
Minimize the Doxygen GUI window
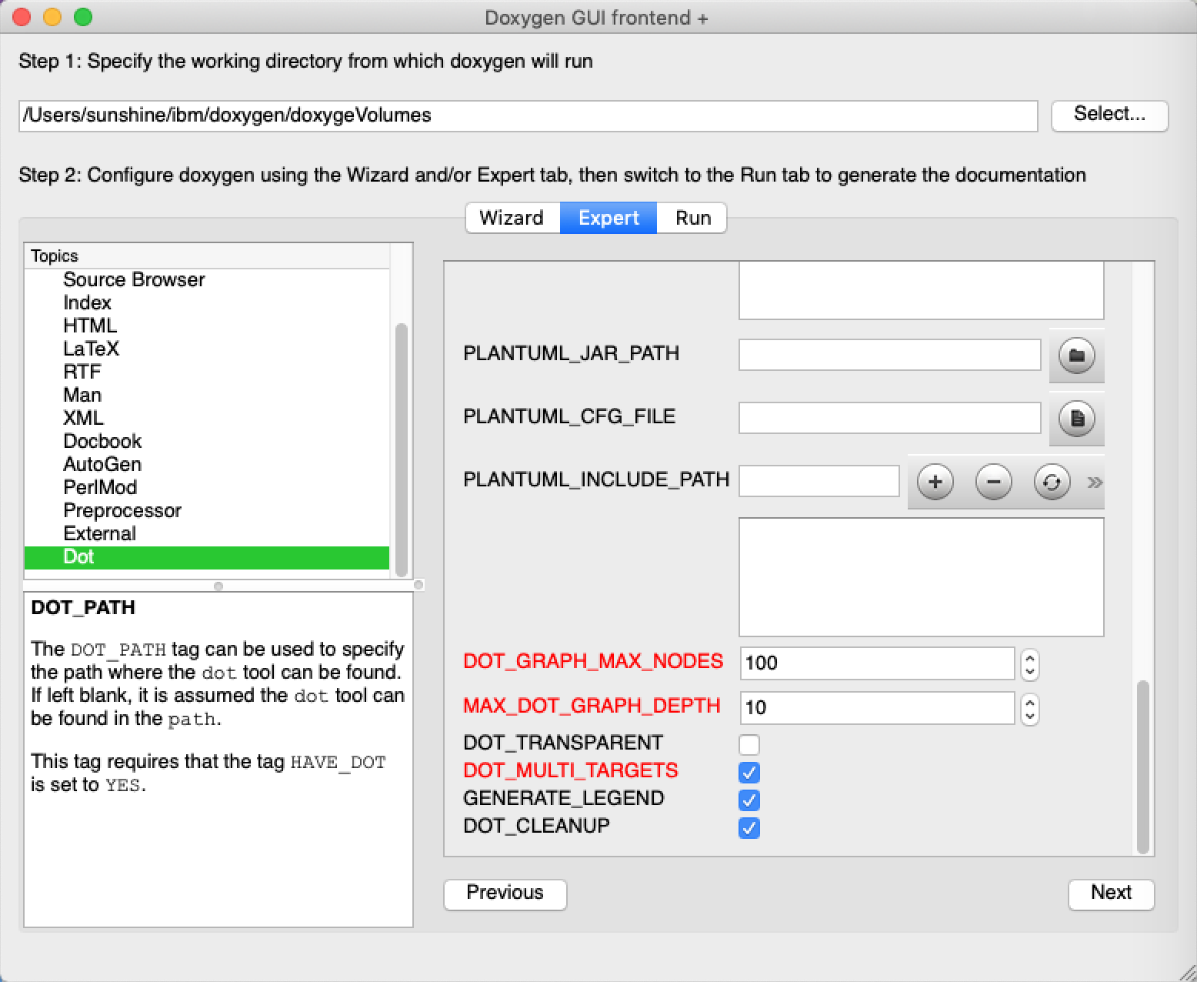52,17
